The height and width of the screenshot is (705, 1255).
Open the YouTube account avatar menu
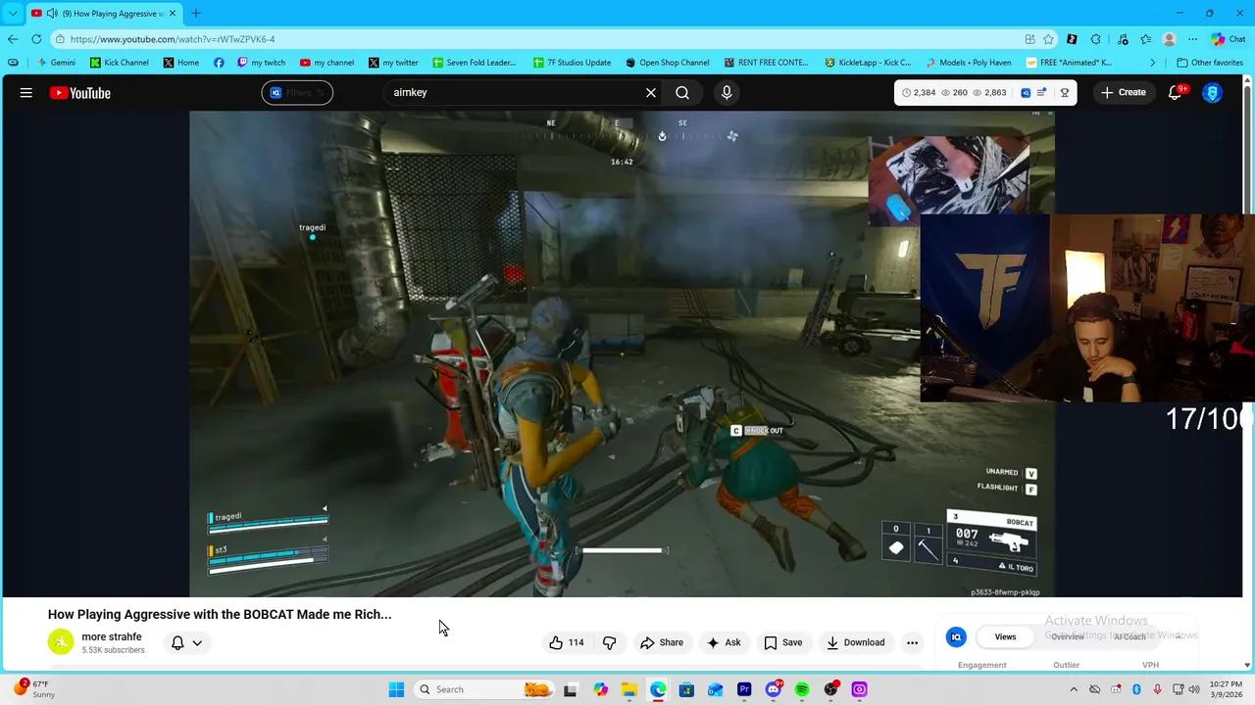pyautogui.click(x=1213, y=93)
